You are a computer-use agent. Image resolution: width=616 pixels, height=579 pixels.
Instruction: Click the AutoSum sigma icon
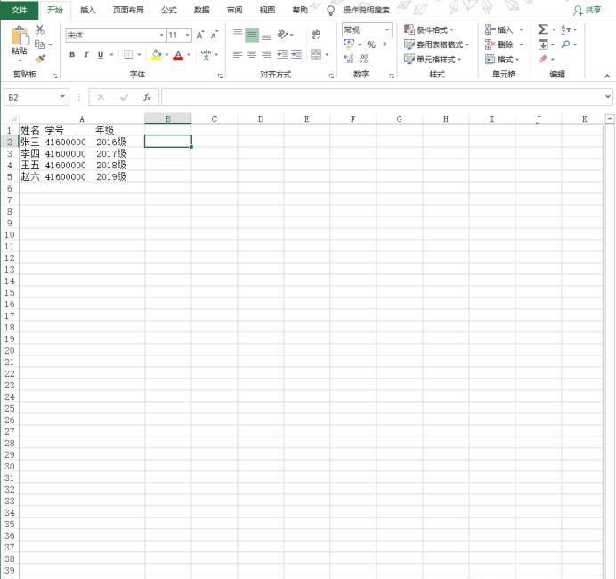542,30
